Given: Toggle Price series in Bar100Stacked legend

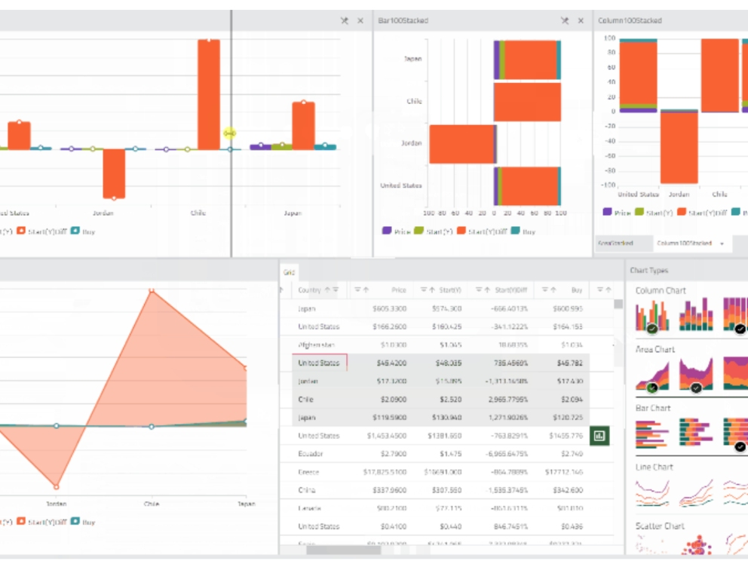Looking at the screenshot, I should point(397,231).
